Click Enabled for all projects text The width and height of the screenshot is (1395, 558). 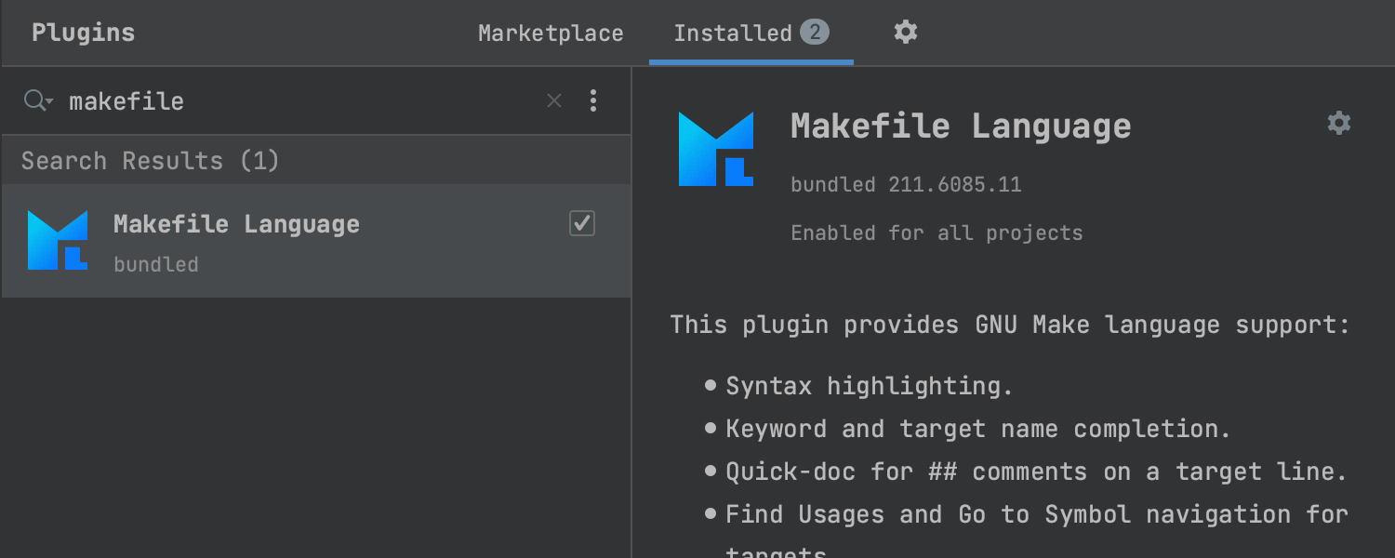(x=937, y=232)
